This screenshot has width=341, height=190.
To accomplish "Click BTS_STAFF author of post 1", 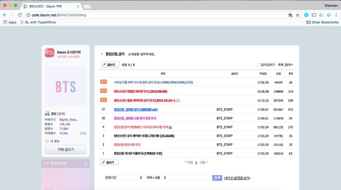I will click(224, 153).
